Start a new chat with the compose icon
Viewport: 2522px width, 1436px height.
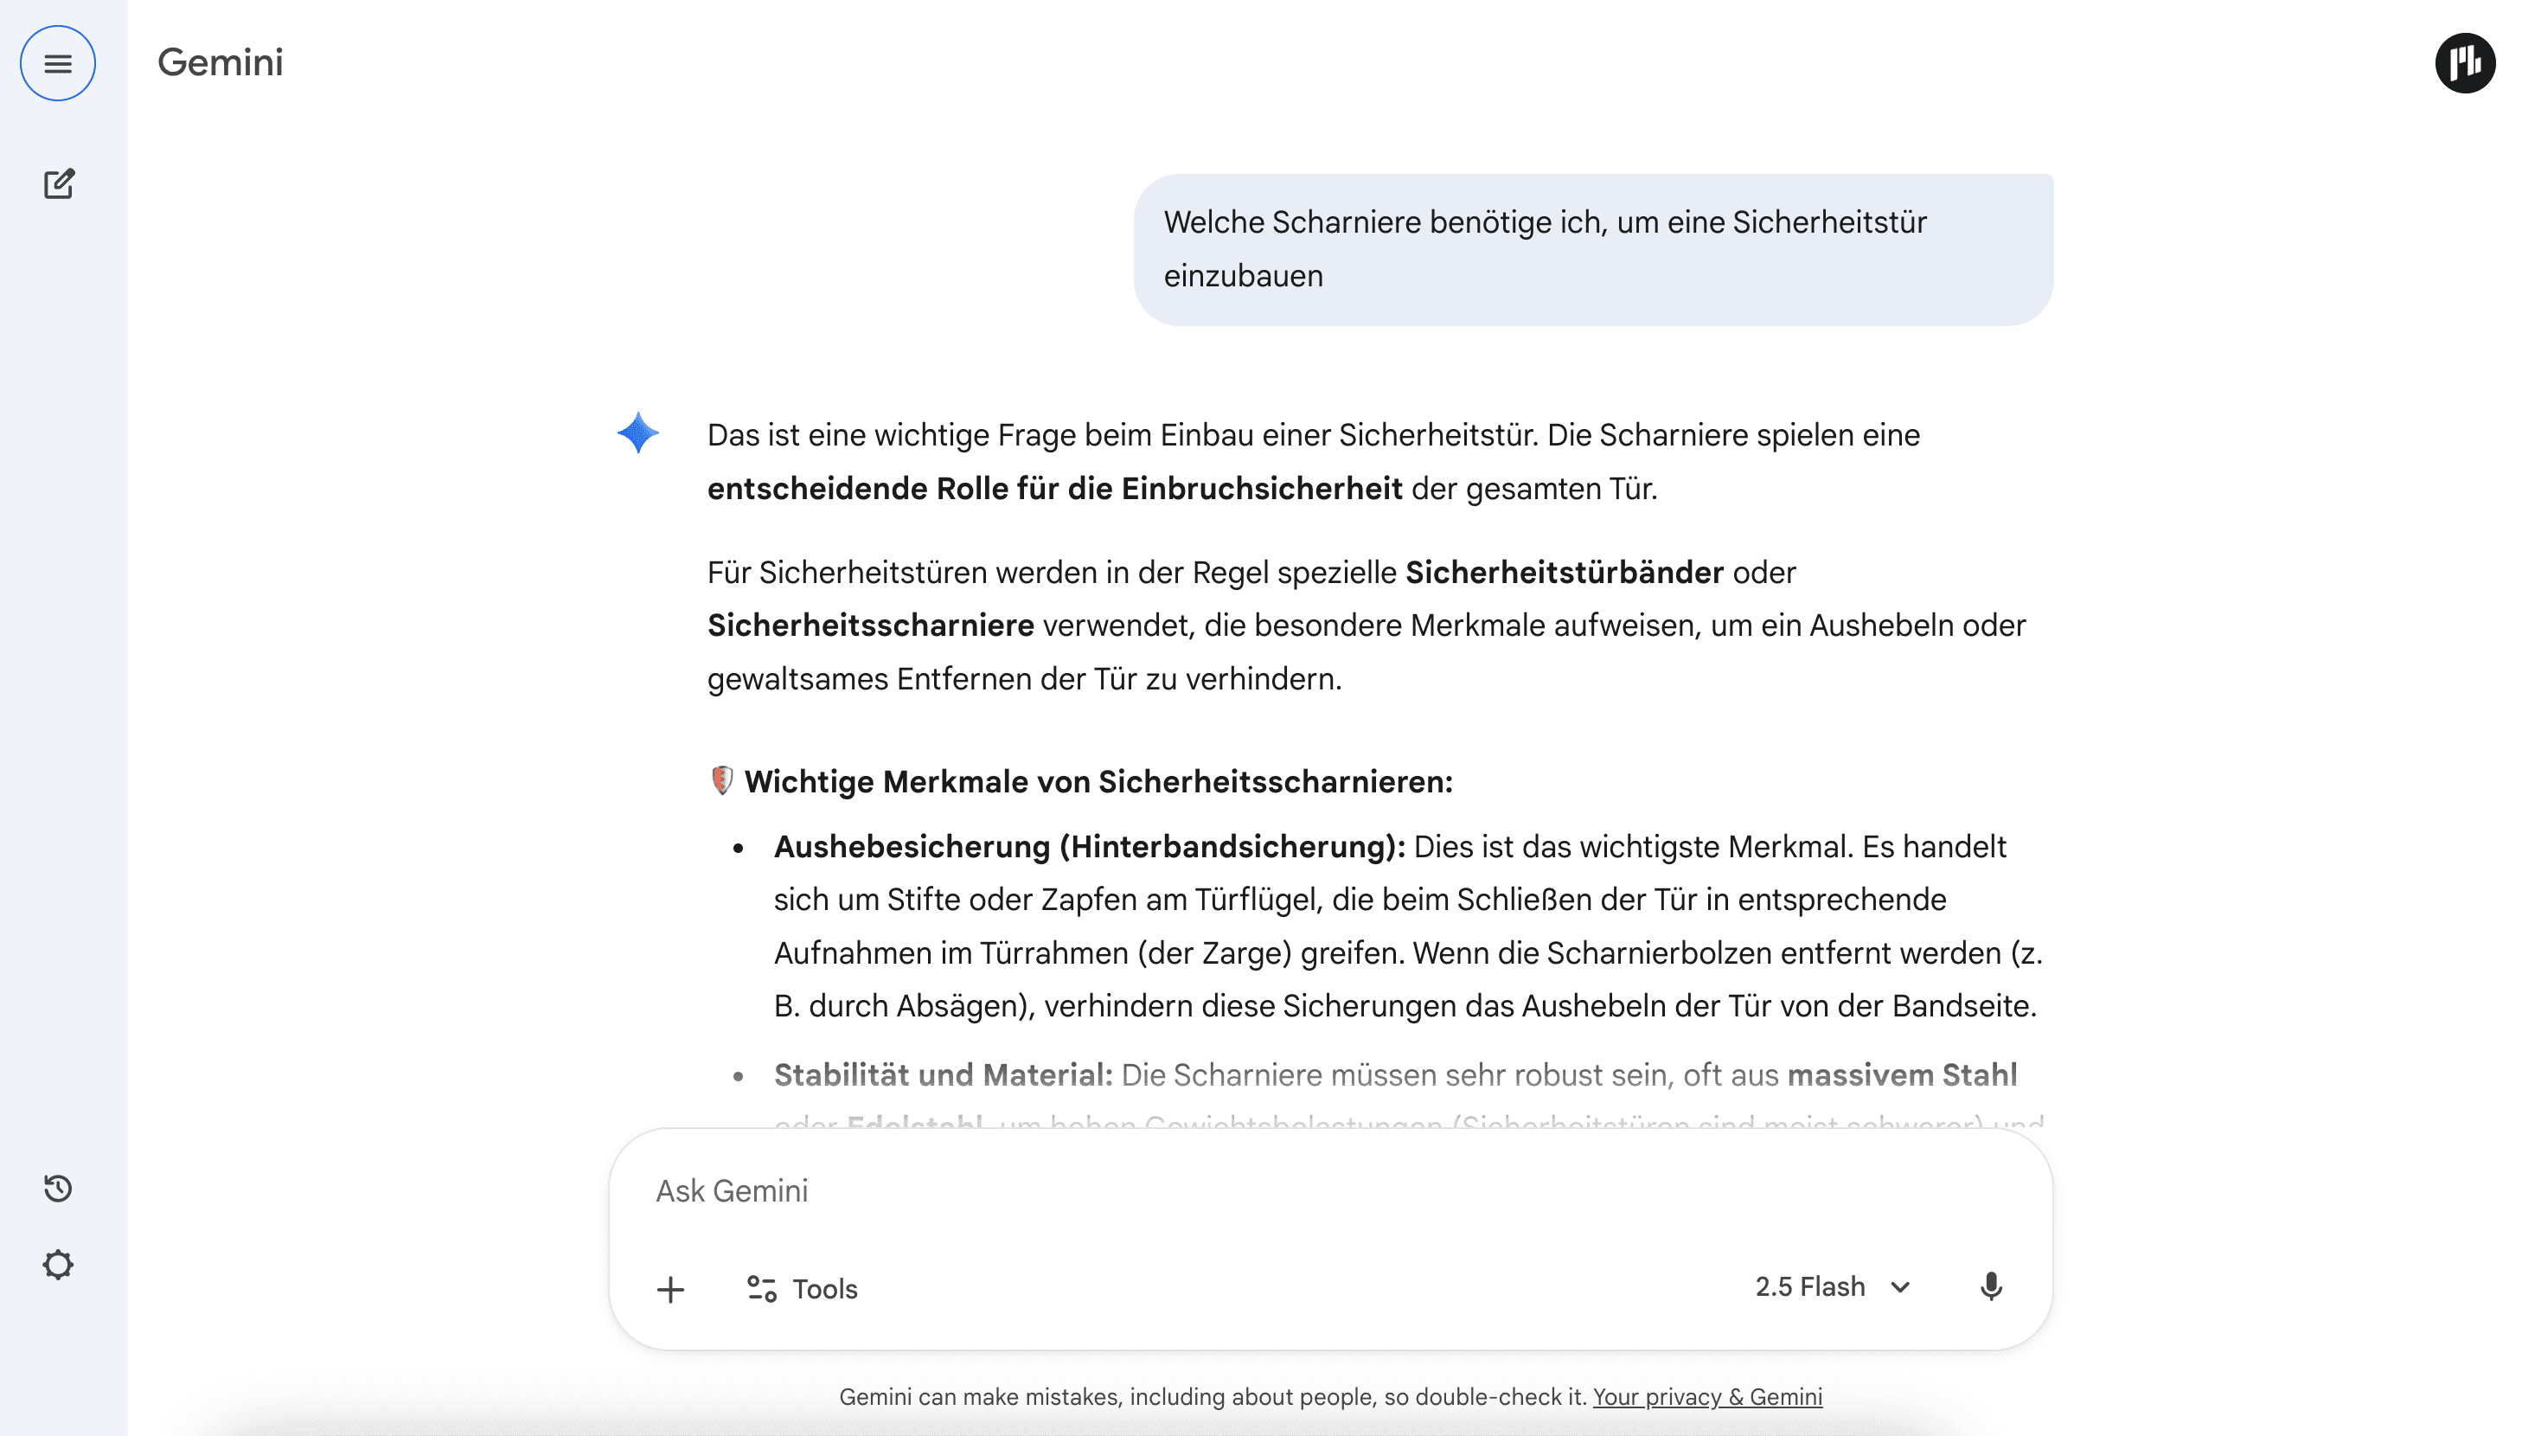[59, 183]
